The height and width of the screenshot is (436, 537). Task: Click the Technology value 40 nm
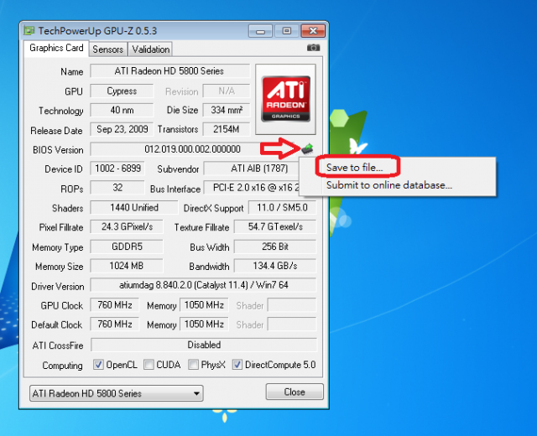(122, 110)
